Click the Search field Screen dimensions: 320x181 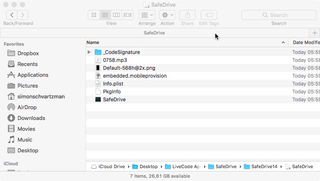click(279, 15)
